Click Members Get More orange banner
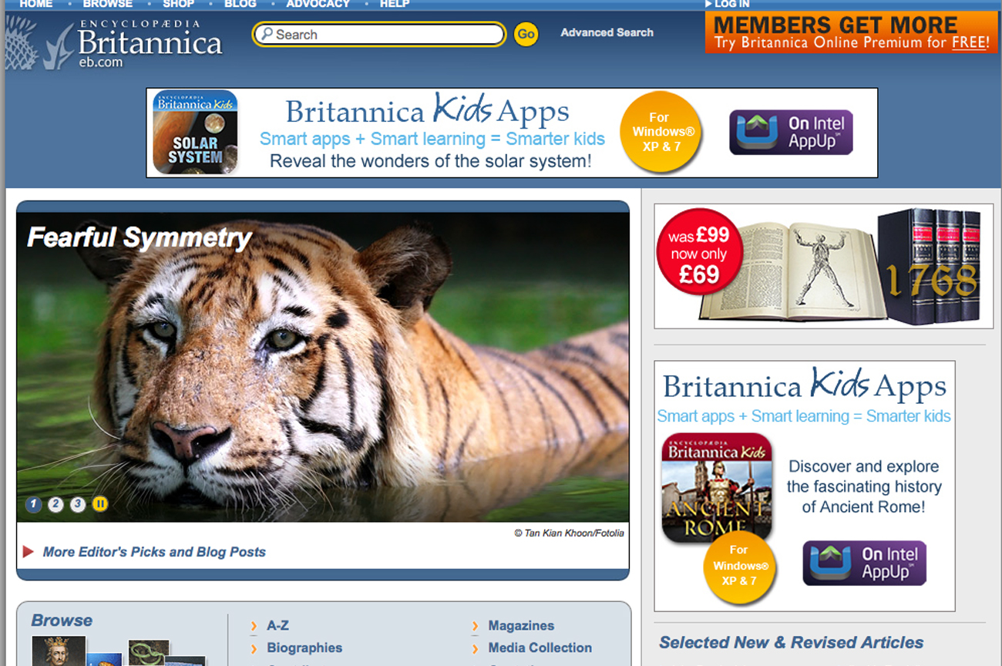 click(851, 32)
